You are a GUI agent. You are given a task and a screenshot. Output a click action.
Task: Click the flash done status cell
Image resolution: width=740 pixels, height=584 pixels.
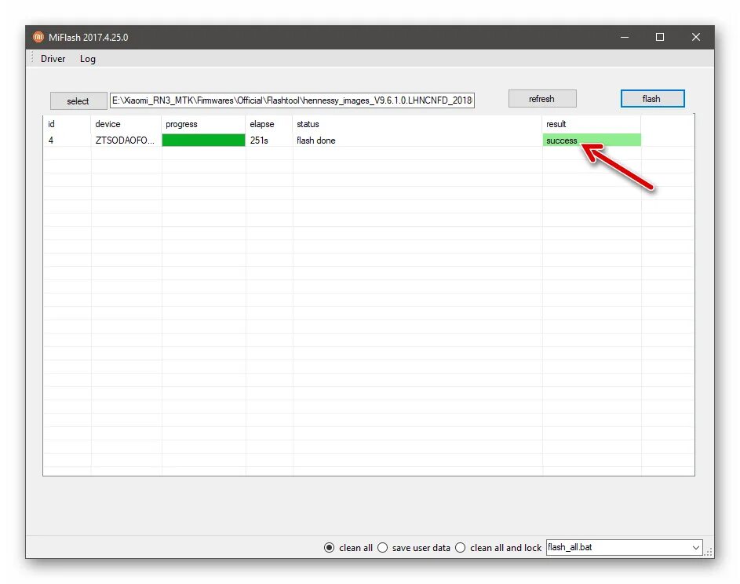coord(417,141)
